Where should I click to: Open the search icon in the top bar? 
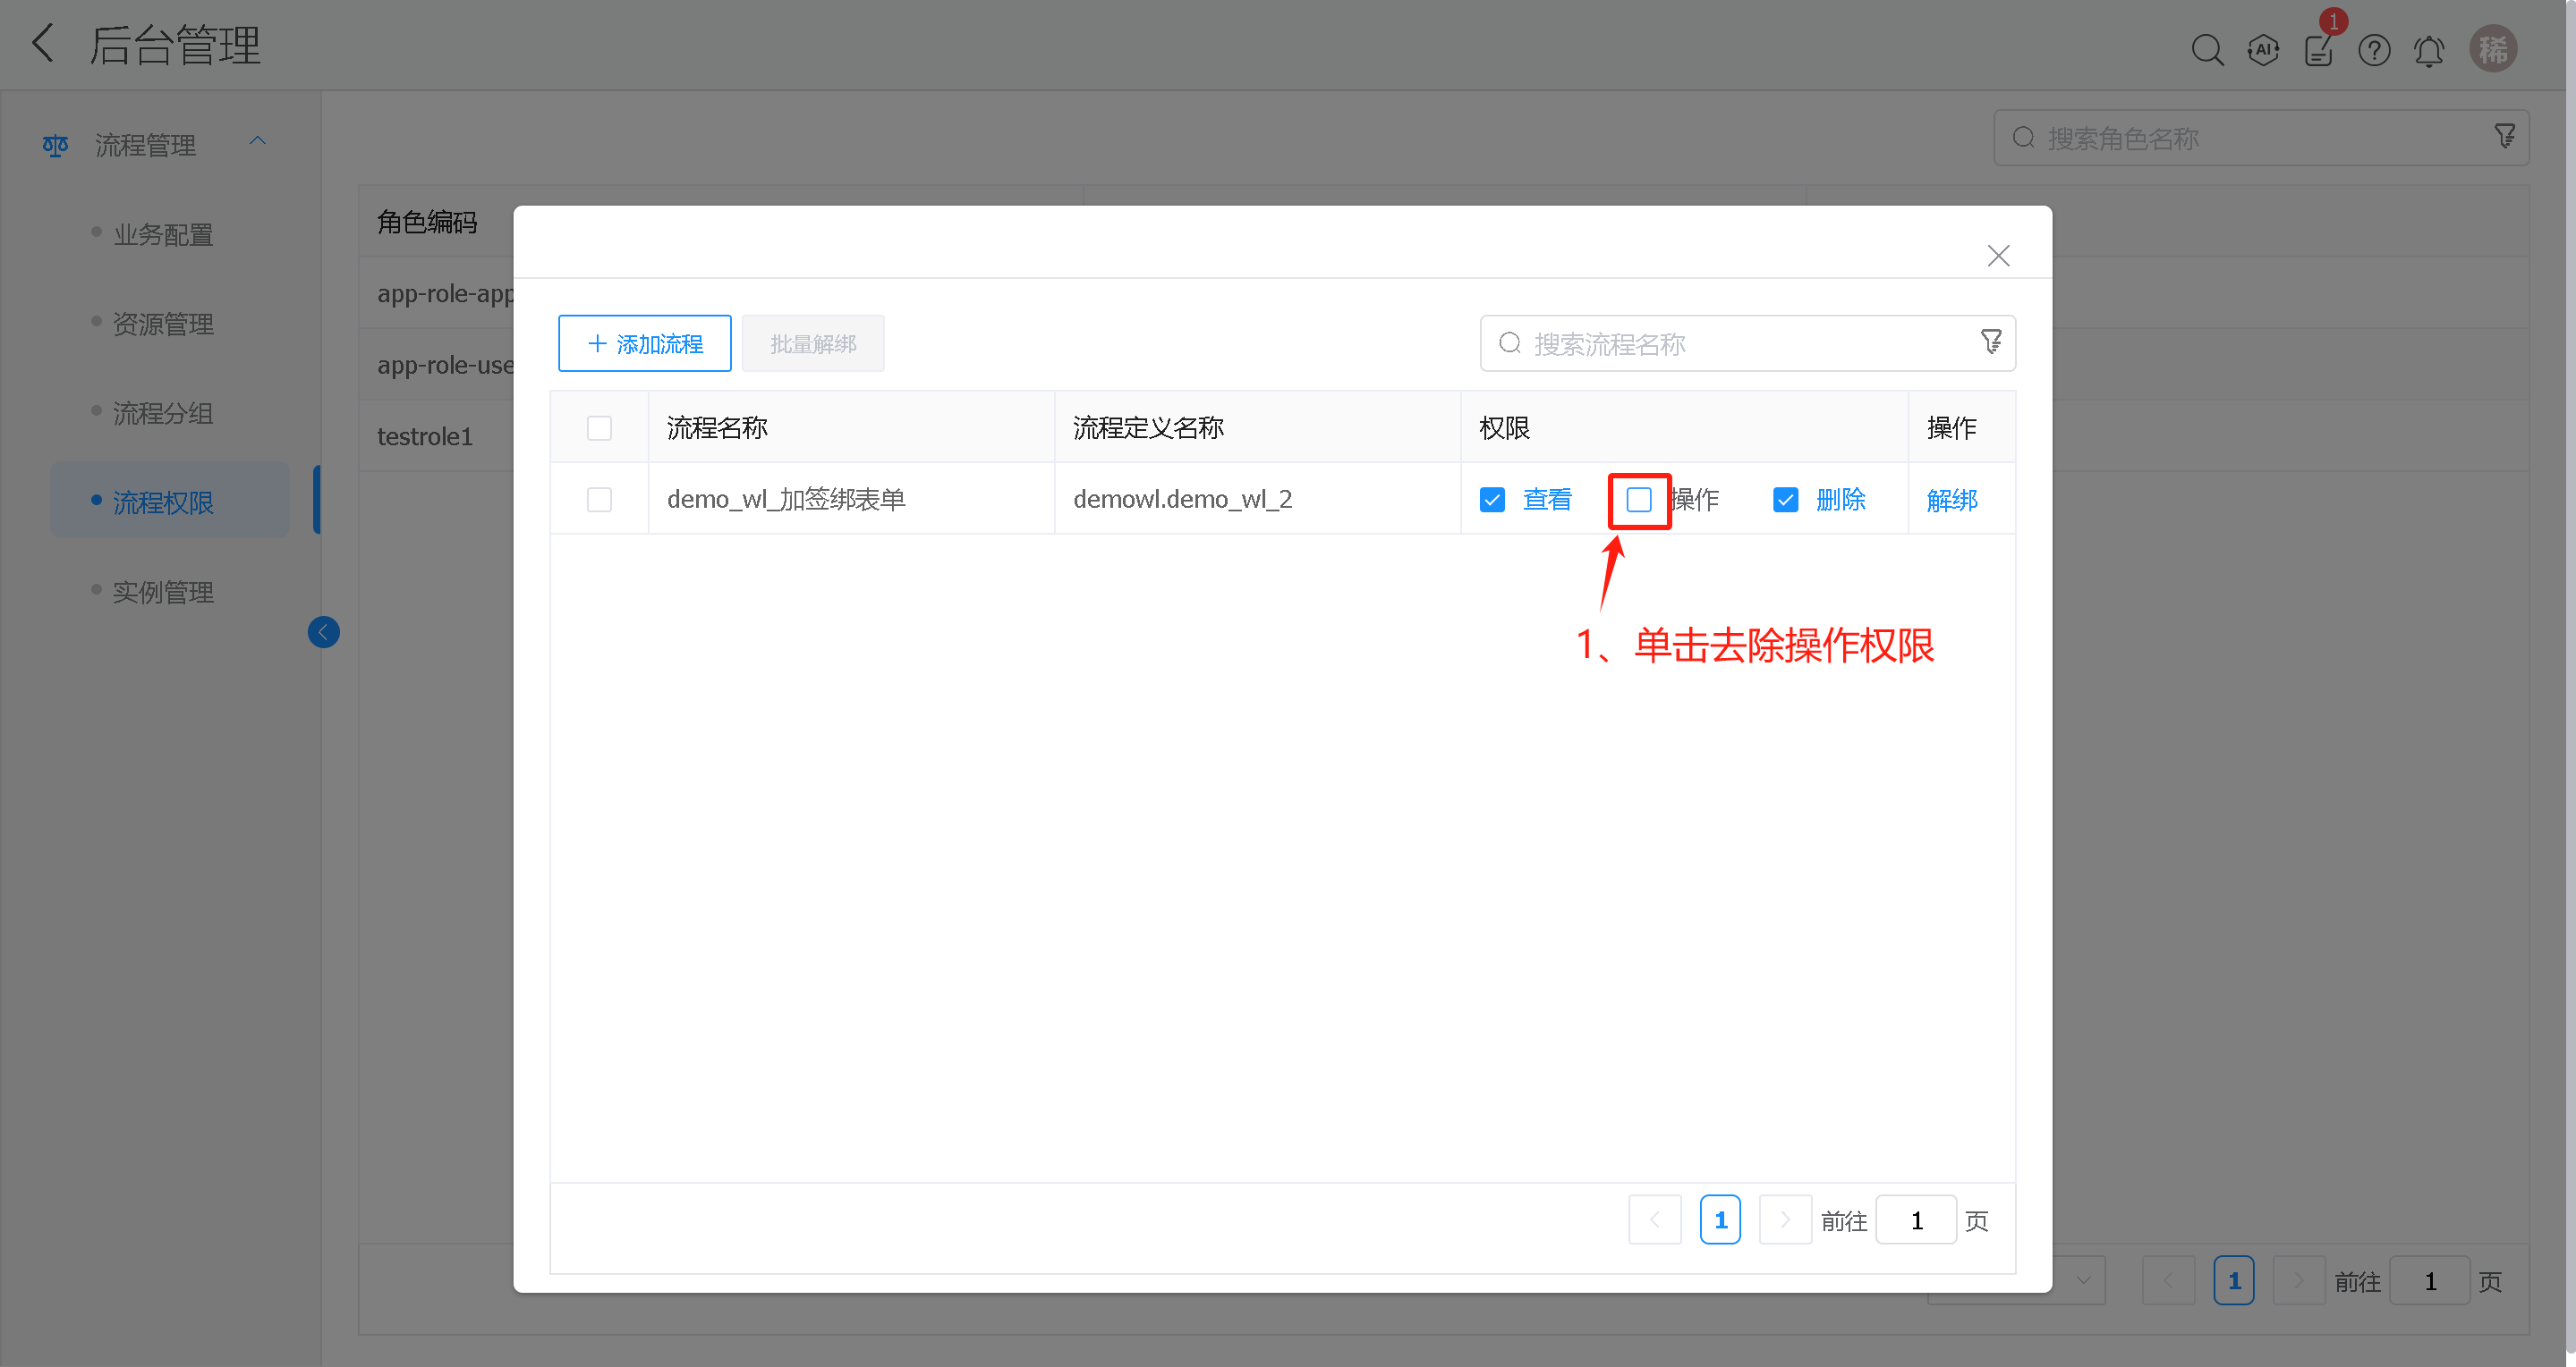[x=2208, y=49]
